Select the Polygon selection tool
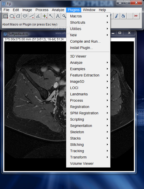Image resolution: width=144 pixels, height=189 pixels. pyautogui.click(x=18, y=16)
